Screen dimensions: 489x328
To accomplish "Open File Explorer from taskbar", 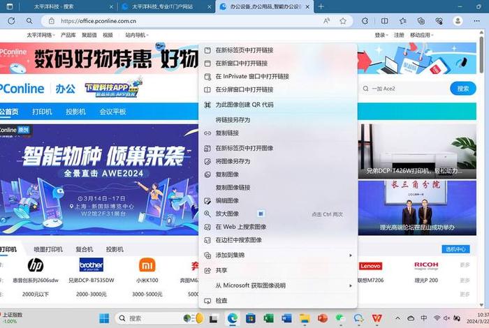I will (x=305, y=318).
